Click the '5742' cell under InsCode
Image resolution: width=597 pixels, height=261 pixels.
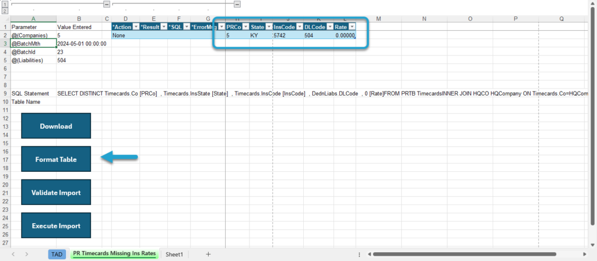[288, 36]
